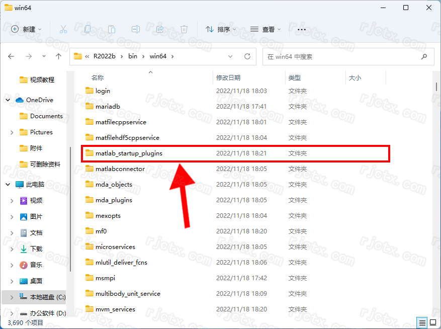This screenshot has width=441, height=329.
Task: Click the 在 win64 中搜索 search box
Action: [x=342, y=56]
